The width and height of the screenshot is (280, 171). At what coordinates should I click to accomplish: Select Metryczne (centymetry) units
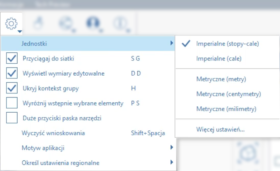tap(229, 94)
